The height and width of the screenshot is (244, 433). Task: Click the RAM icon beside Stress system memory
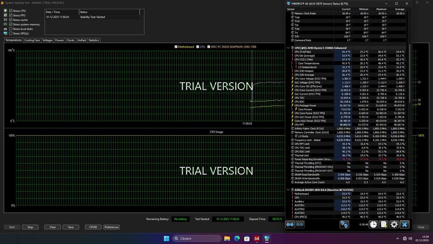click(x=5, y=24)
